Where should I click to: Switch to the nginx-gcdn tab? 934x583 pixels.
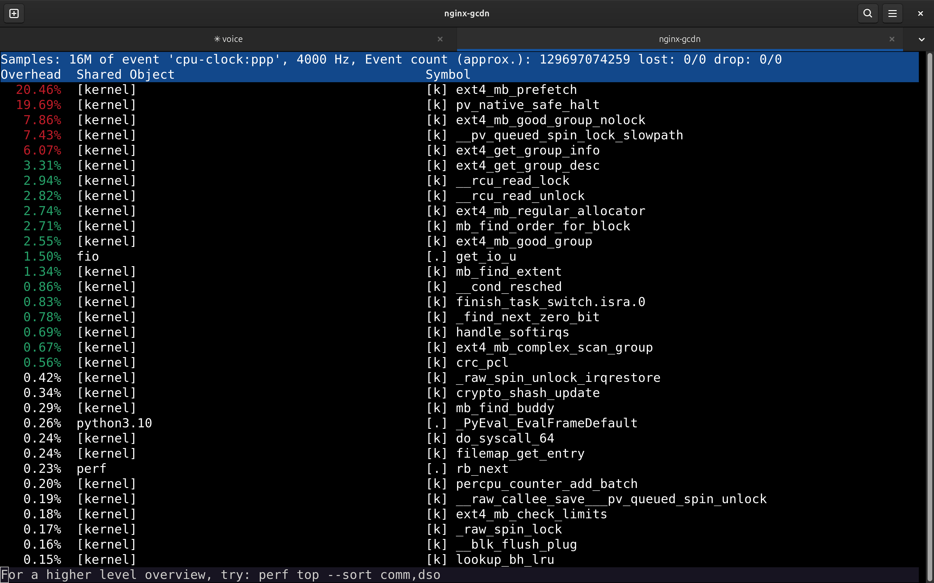point(680,39)
